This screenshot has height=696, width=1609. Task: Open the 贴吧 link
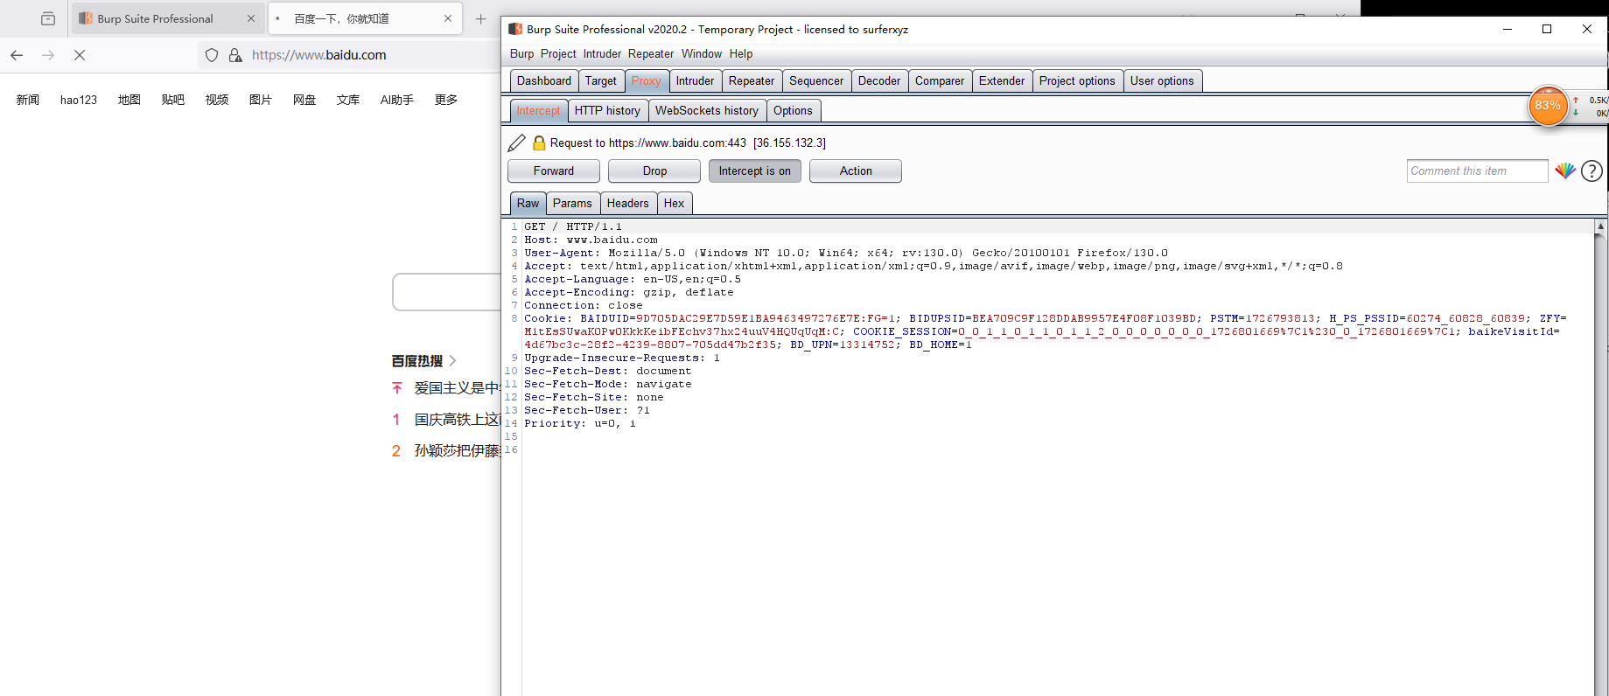173,100
